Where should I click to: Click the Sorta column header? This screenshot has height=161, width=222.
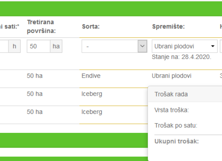(x=91, y=27)
